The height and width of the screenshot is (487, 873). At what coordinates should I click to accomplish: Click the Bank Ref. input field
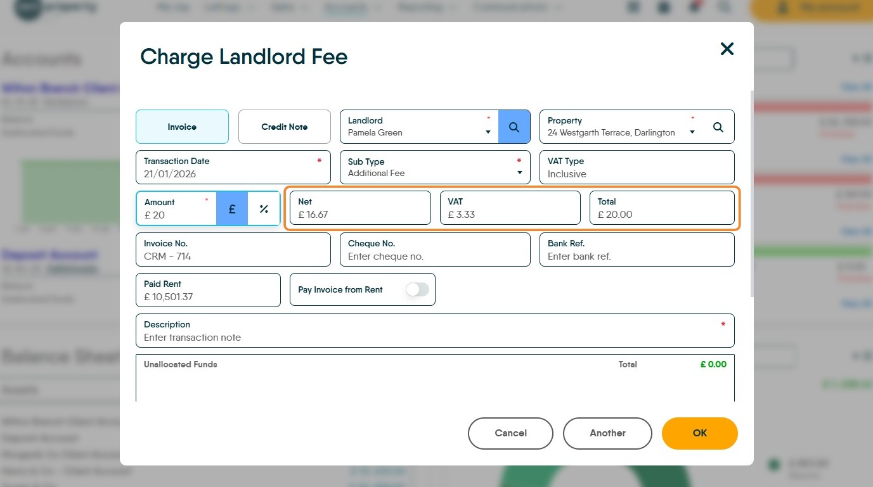tap(637, 250)
